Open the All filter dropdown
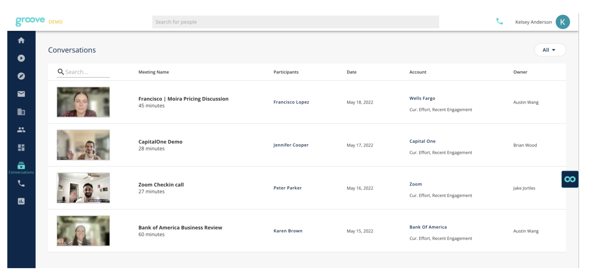592x273 pixels. 550,50
